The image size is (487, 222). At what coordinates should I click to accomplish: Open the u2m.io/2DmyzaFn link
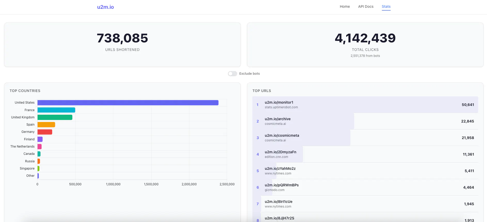click(x=281, y=152)
